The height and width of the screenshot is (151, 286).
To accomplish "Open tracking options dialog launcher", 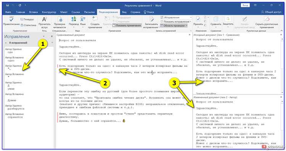I will pyautogui.click(x=191, y=31).
